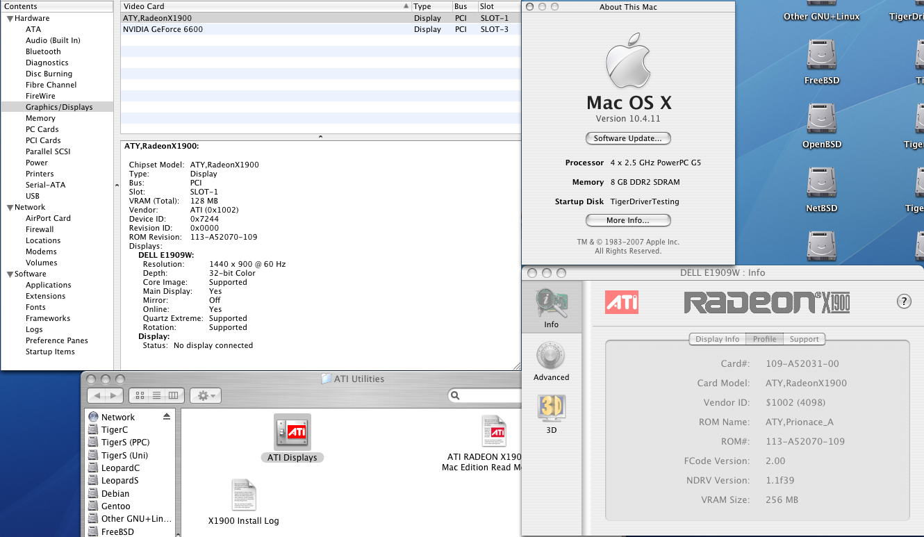The width and height of the screenshot is (924, 537).
Task: Select USB in the Hardware list
Action: tap(33, 196)
